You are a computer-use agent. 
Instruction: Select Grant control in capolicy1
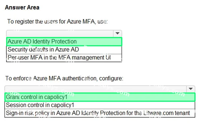[100, 97]
